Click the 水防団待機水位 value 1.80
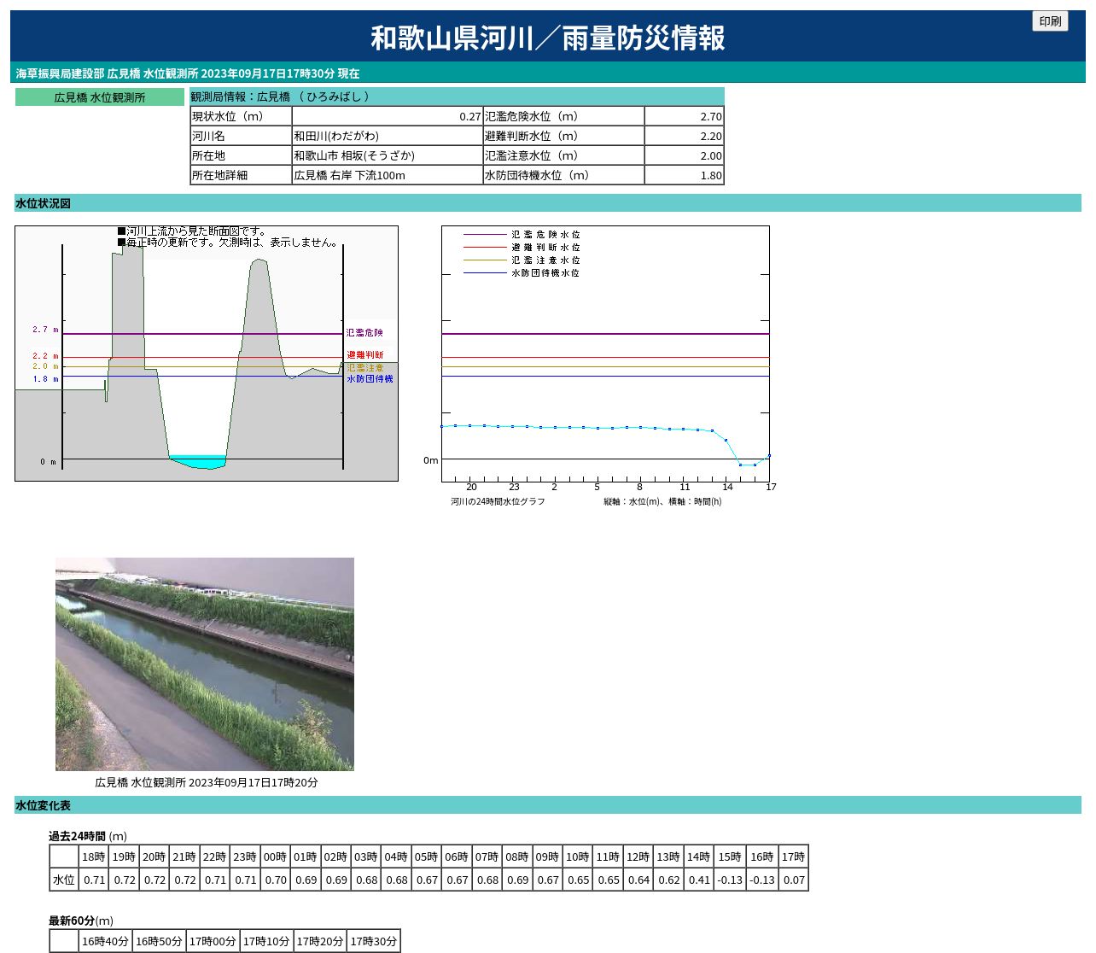 pyautogui.click(x=684, y=175)
